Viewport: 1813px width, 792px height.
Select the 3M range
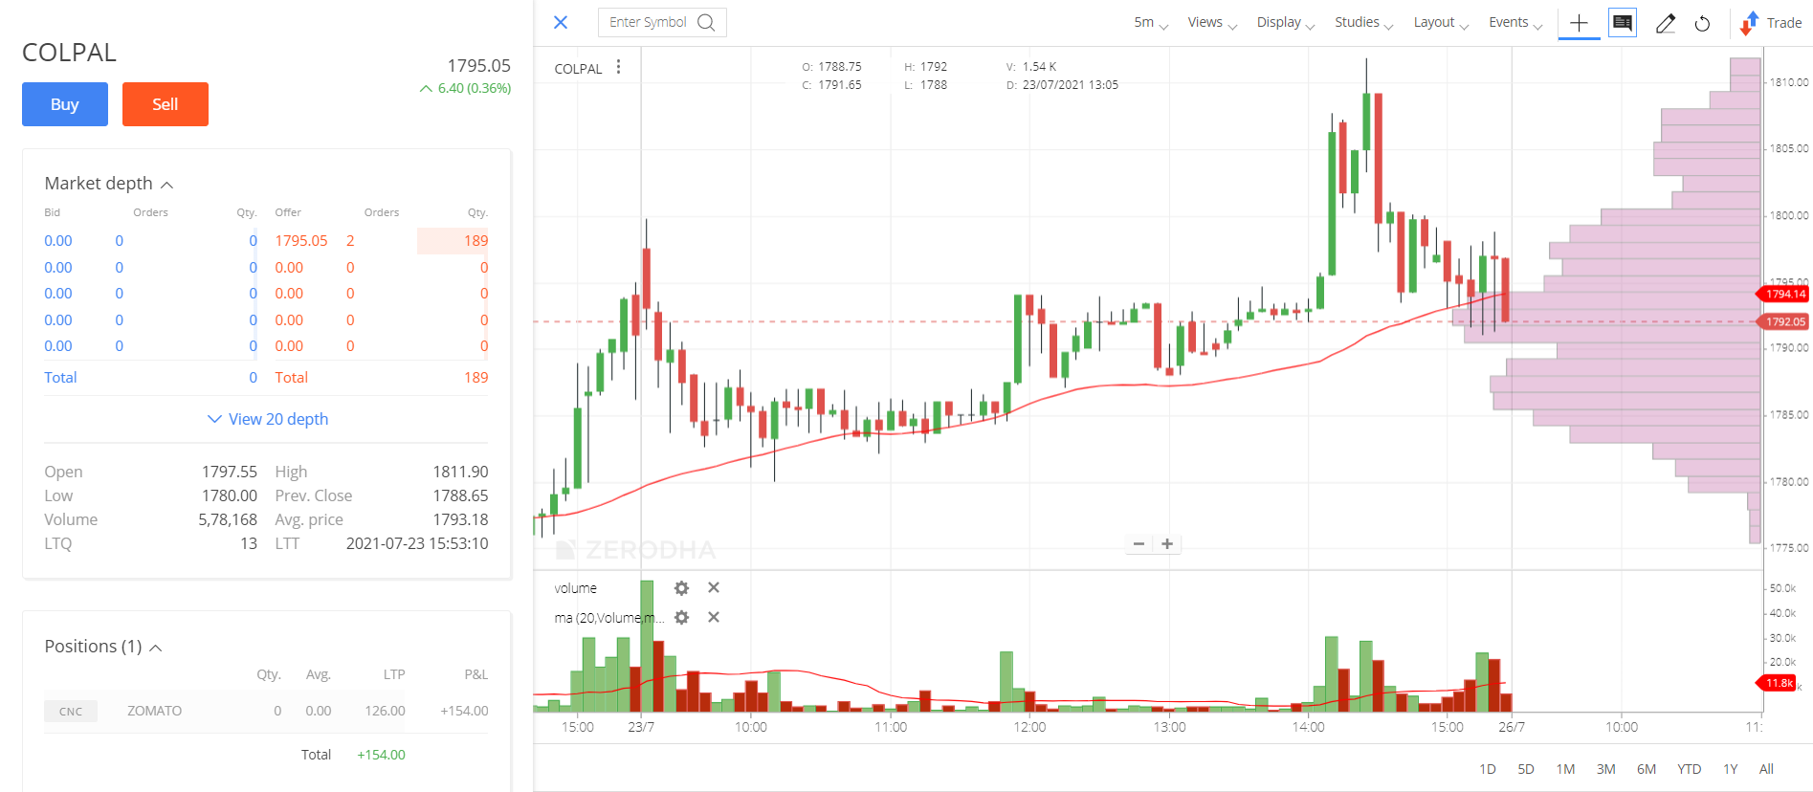(x=1606, y=769)
